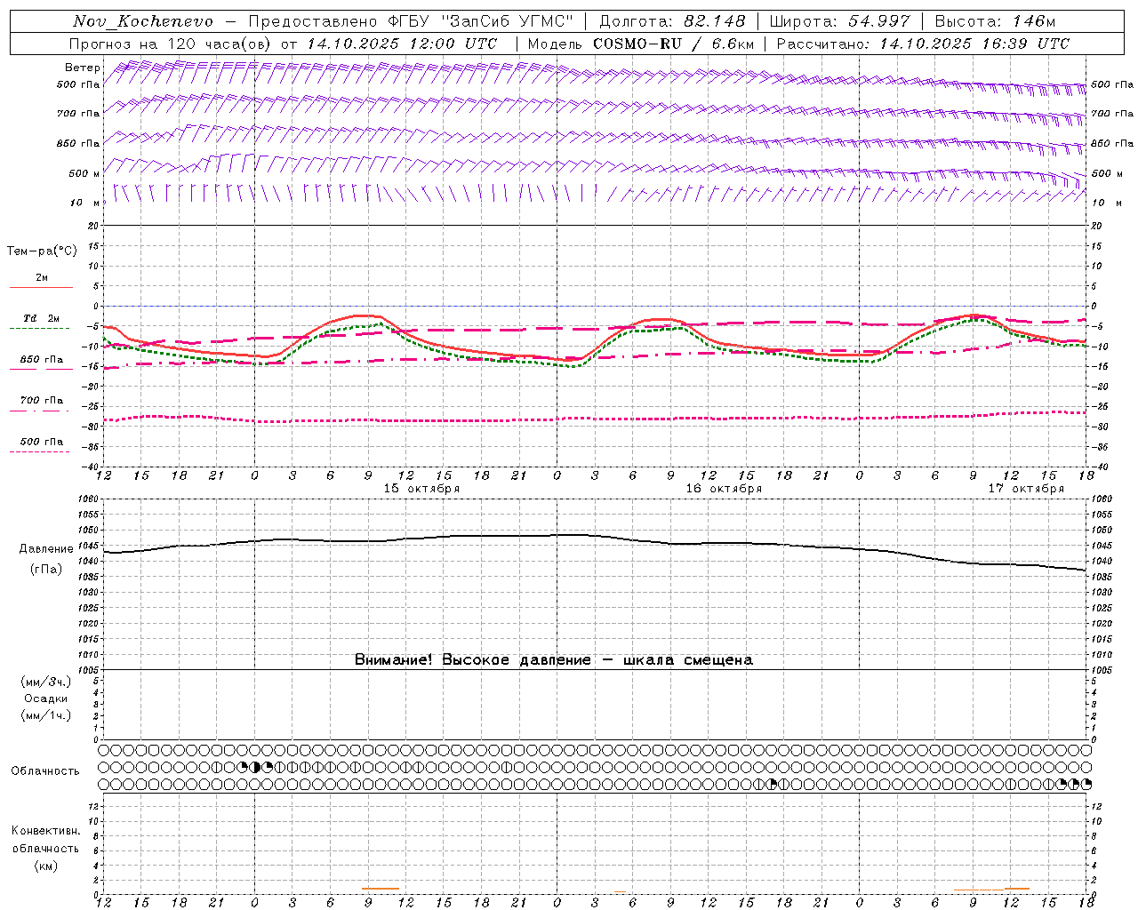Click the Конвективн. облачность label
The image size is (1138, 910).
46,848
